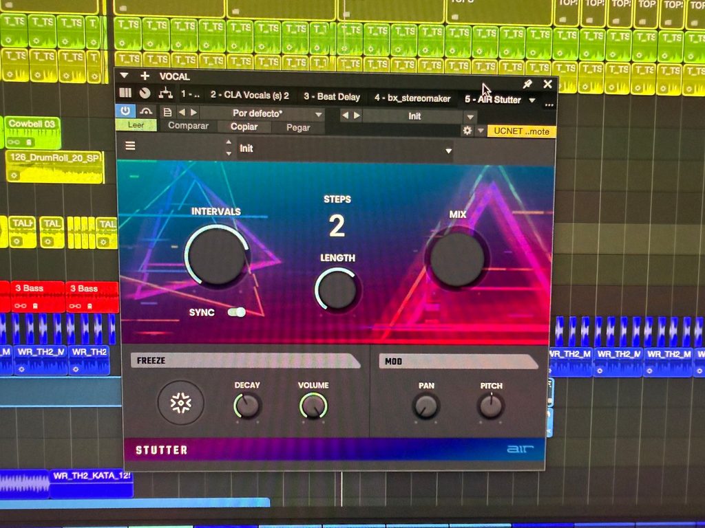Switch to the first insert tab '1 - ..'

tap(190, 94)
